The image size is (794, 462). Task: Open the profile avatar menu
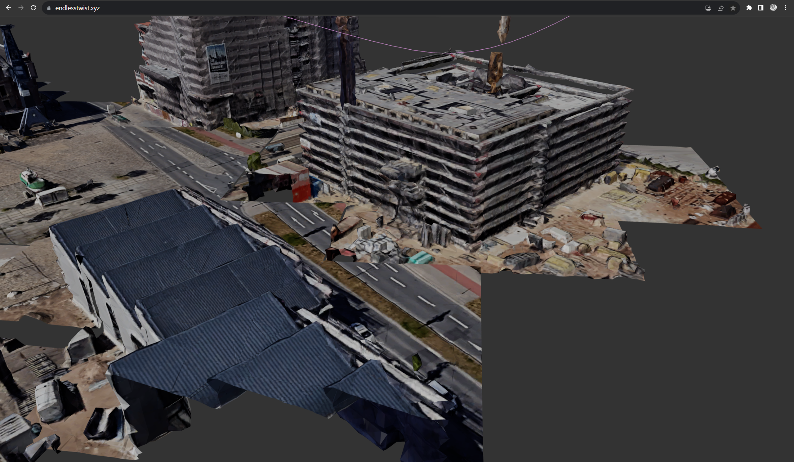(x=773, y=8)
